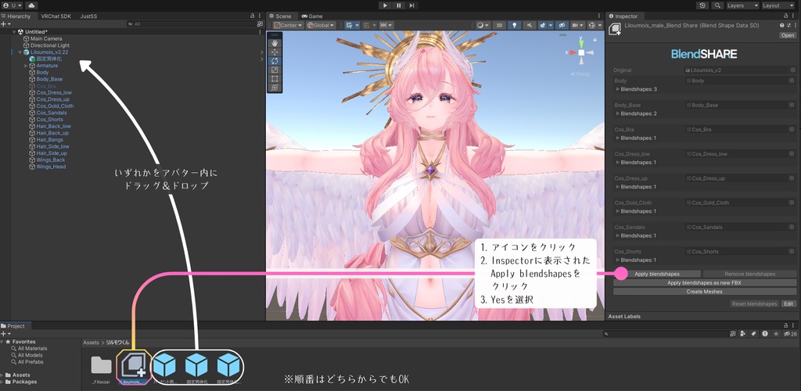Screen dimensions: 801x391
Task: Pause the editor with the Pause button
Action: [x=398, y=5]
